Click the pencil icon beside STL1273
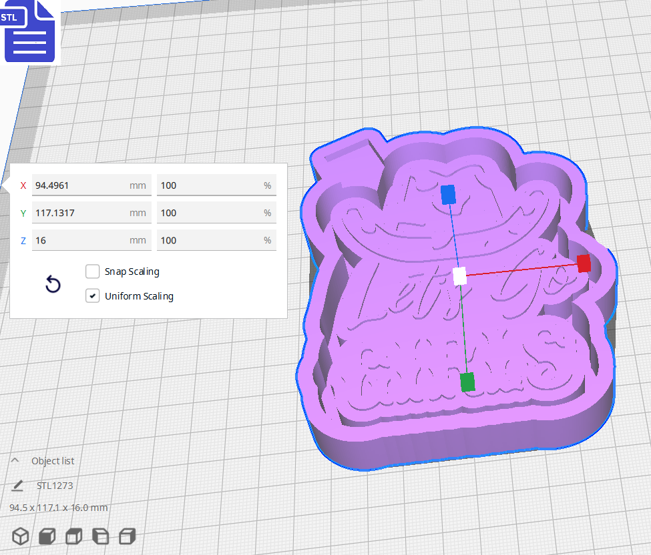This screenshot has height=555, width=651. pyautogui.click(x=18, y=485)
